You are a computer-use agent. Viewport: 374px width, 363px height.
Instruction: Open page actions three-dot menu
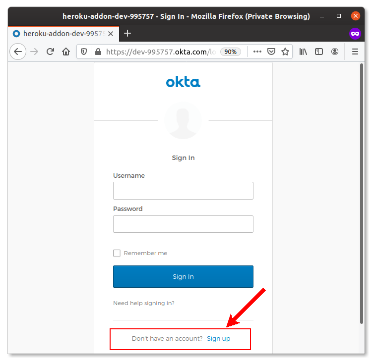tap(257, 52)
